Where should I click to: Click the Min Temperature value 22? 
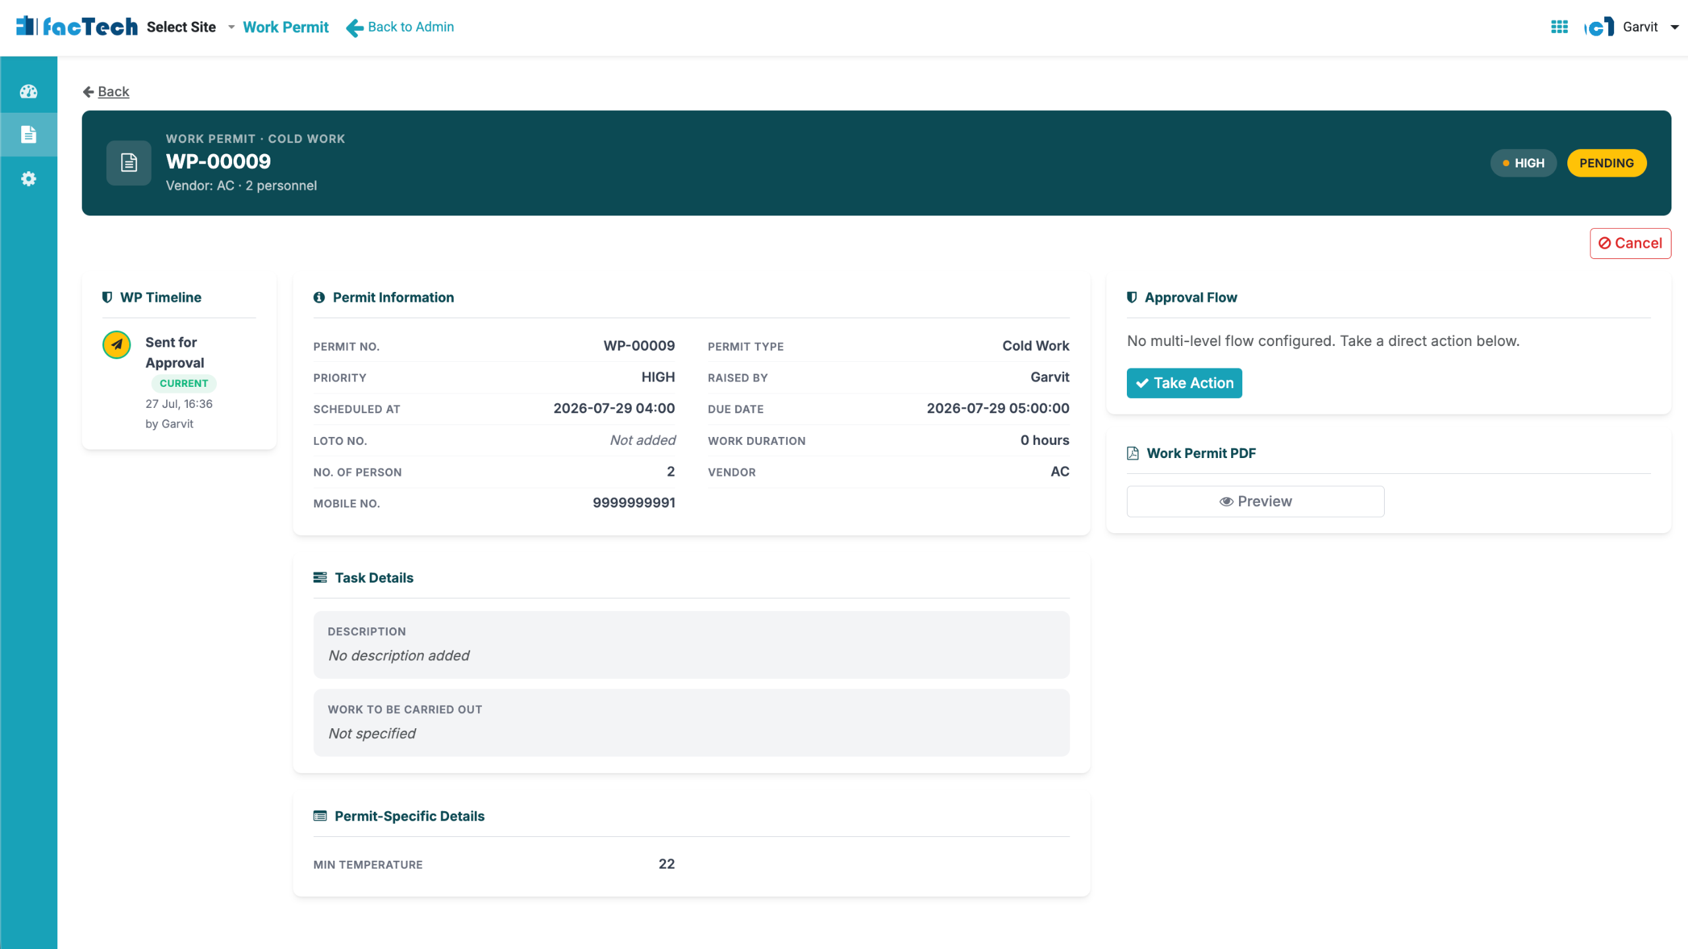click(x=667, y=864)
